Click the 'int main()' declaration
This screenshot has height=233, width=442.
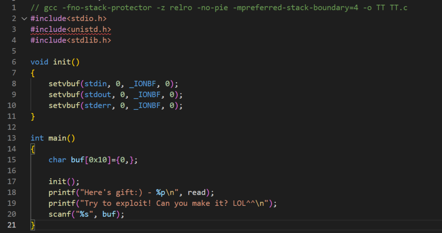53,138
